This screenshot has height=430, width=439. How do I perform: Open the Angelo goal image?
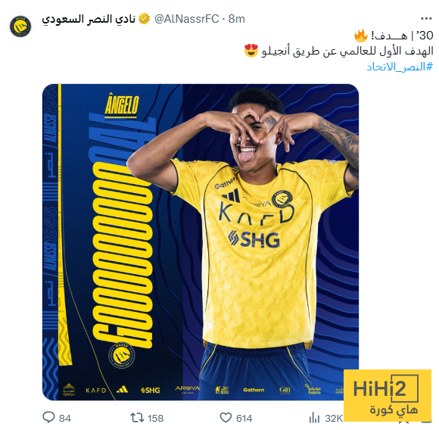[201, 242]
